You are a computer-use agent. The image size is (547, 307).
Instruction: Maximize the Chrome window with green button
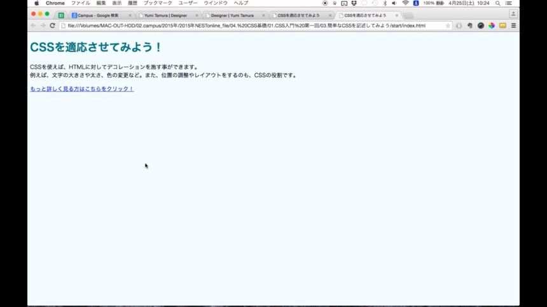(x=47, y=14)
